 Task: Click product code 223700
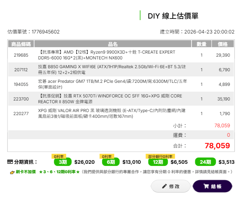(21, 99)
